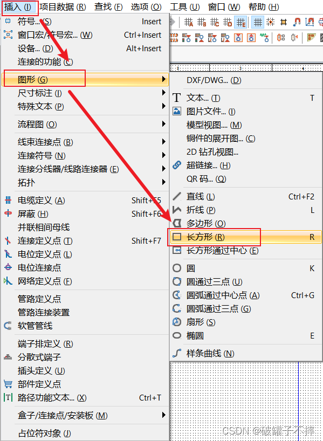Image resolution: width=323 pixels, height=441 pixels.
Task: Expand the 特殊文本 (P) submenu
Action: 85,106
